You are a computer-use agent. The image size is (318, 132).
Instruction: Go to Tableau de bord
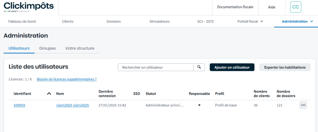[21, 21]
